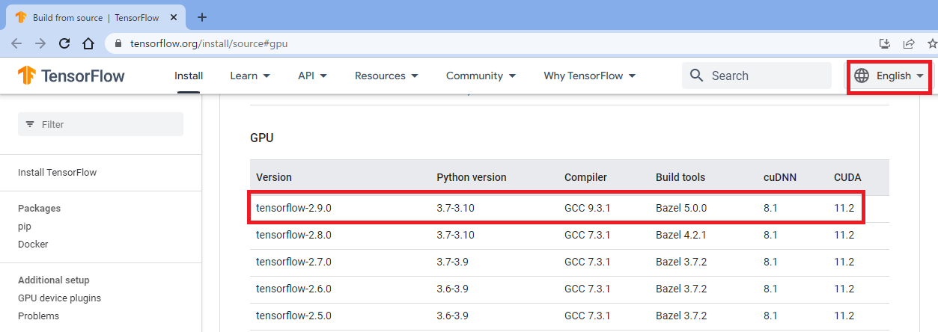The height and width of the screenshot is (332, 938).
Task: Close the Build from source tab
Action: coord(174,17)
